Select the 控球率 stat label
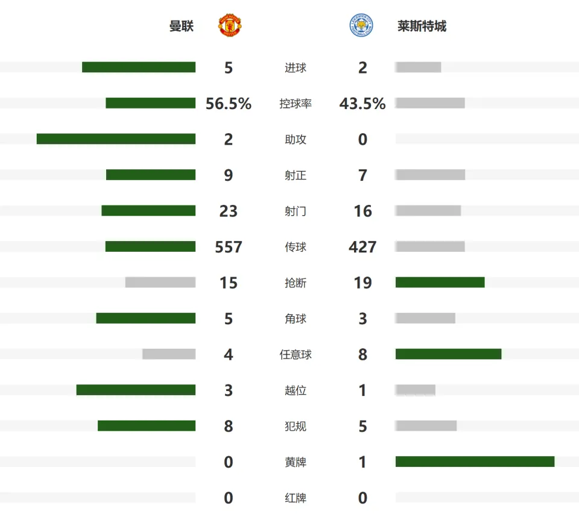 coord(296,104)
